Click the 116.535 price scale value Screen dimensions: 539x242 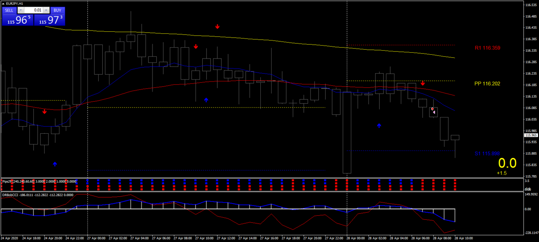pos(531,5)
